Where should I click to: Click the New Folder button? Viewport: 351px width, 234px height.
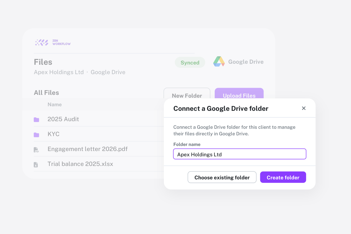click(187, 93)
